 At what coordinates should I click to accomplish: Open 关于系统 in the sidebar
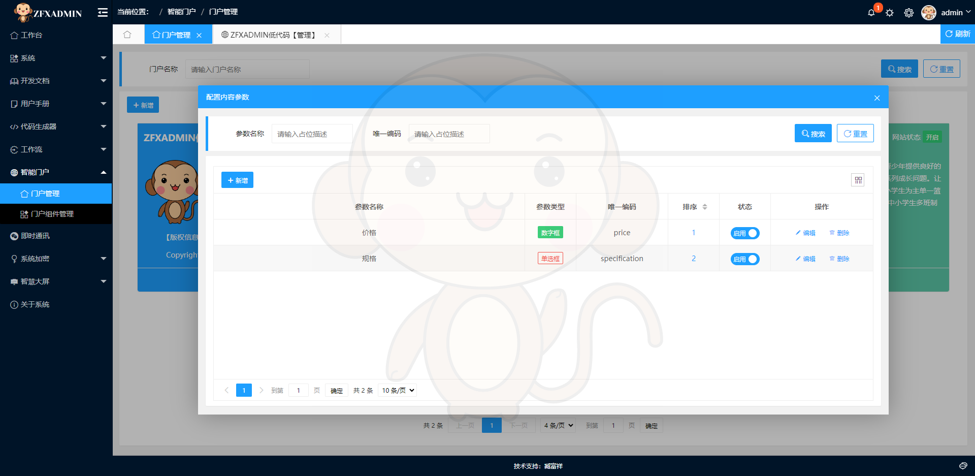coord(56,304)
